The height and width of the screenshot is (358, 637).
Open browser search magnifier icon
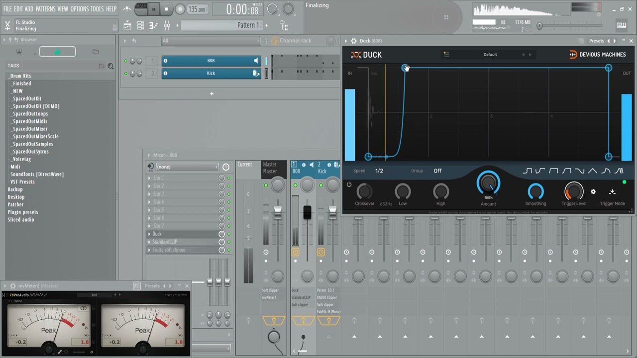pos(110,66)
